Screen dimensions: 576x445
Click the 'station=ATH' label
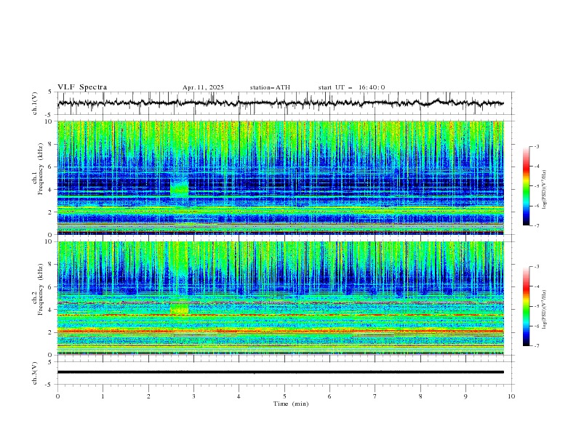coord(270,87)
